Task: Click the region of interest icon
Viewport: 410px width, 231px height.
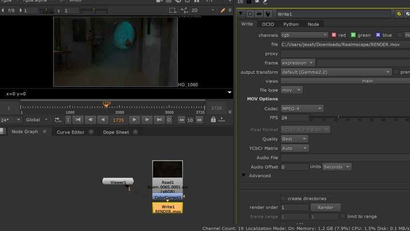Action: pyautogui.click(x=173, y=11)
